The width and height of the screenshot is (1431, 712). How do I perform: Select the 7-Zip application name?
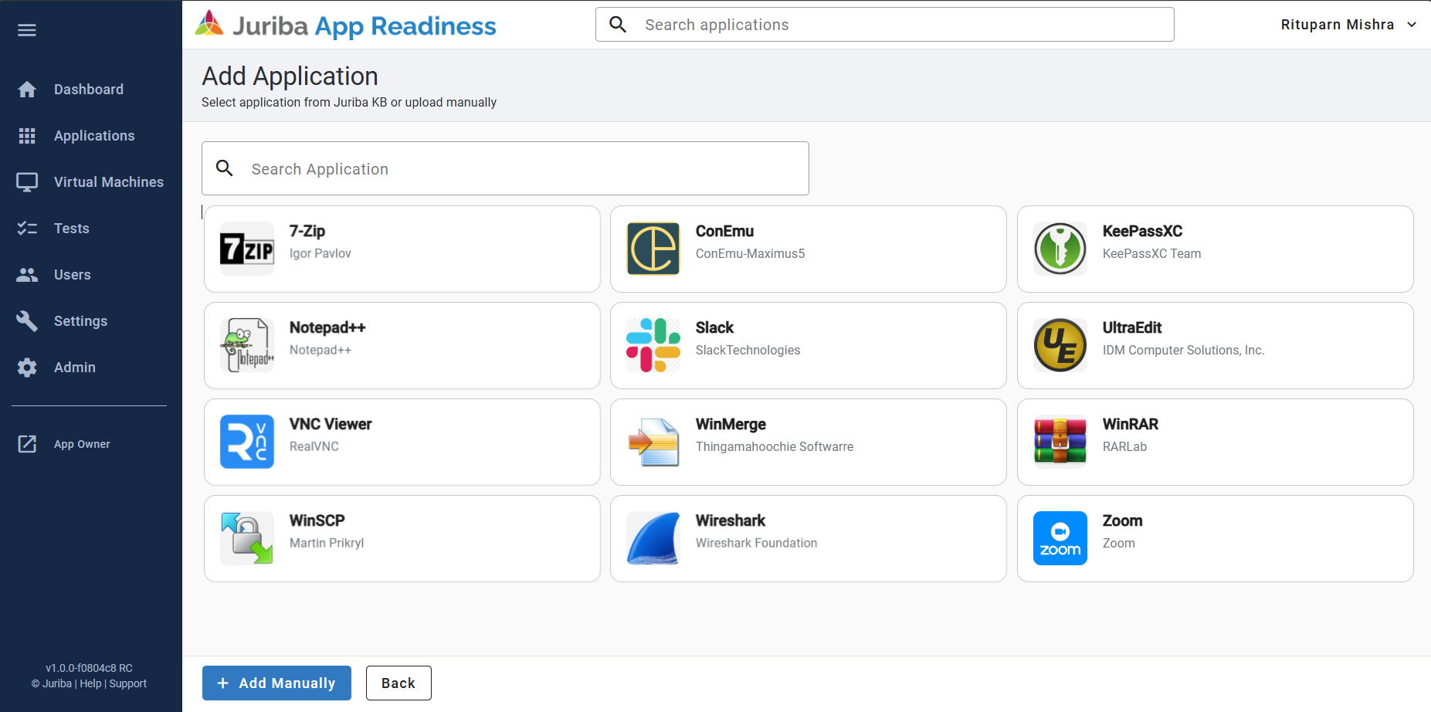[307, 231]
